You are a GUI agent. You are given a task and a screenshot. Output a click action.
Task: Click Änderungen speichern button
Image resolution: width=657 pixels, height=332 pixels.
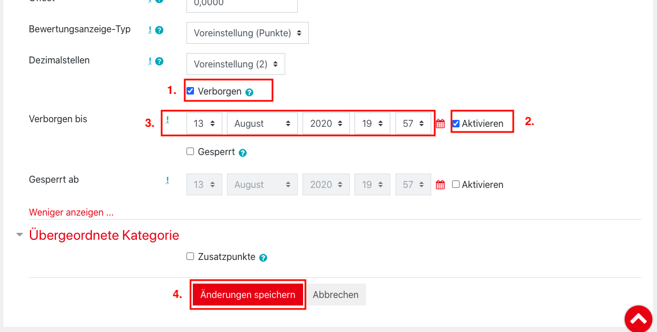248,295
